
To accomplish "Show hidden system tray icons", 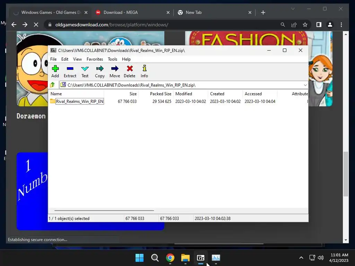I will click(x=301, y=258).
